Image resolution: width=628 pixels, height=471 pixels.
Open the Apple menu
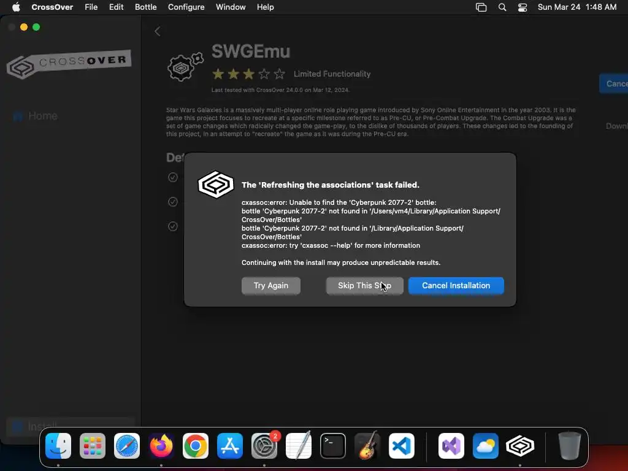tap(16, 7)
